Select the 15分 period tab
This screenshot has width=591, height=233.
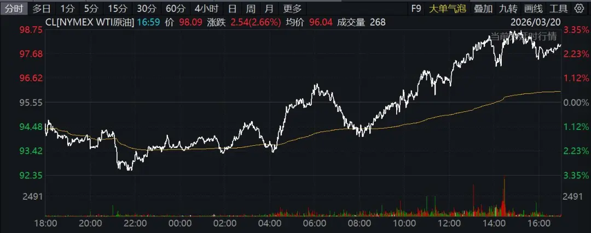pos(117,8)
